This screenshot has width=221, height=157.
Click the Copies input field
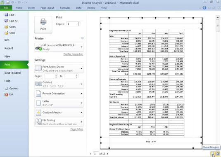72,24
